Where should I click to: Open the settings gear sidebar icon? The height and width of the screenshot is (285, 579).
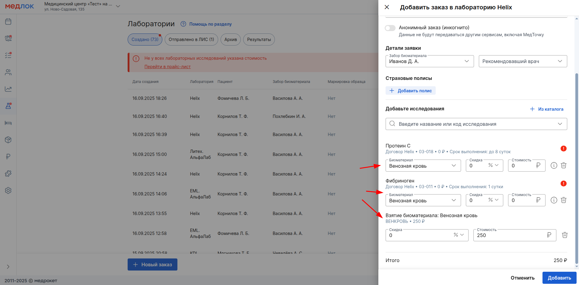click(x=8, y=191)
